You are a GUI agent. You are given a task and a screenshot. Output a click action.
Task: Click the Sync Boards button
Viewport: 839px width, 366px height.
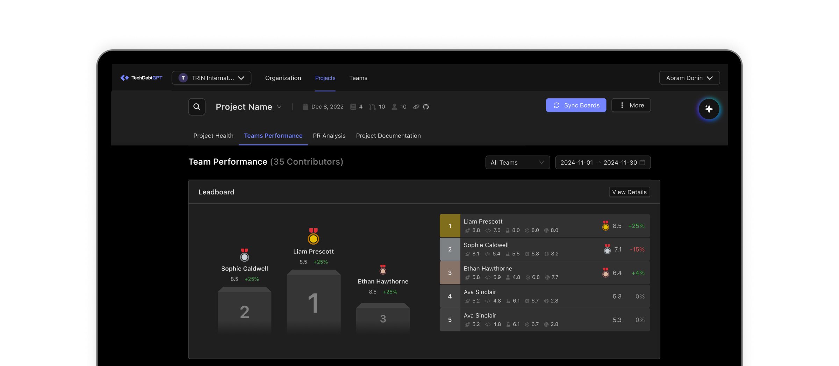click(x=576, y=105)
